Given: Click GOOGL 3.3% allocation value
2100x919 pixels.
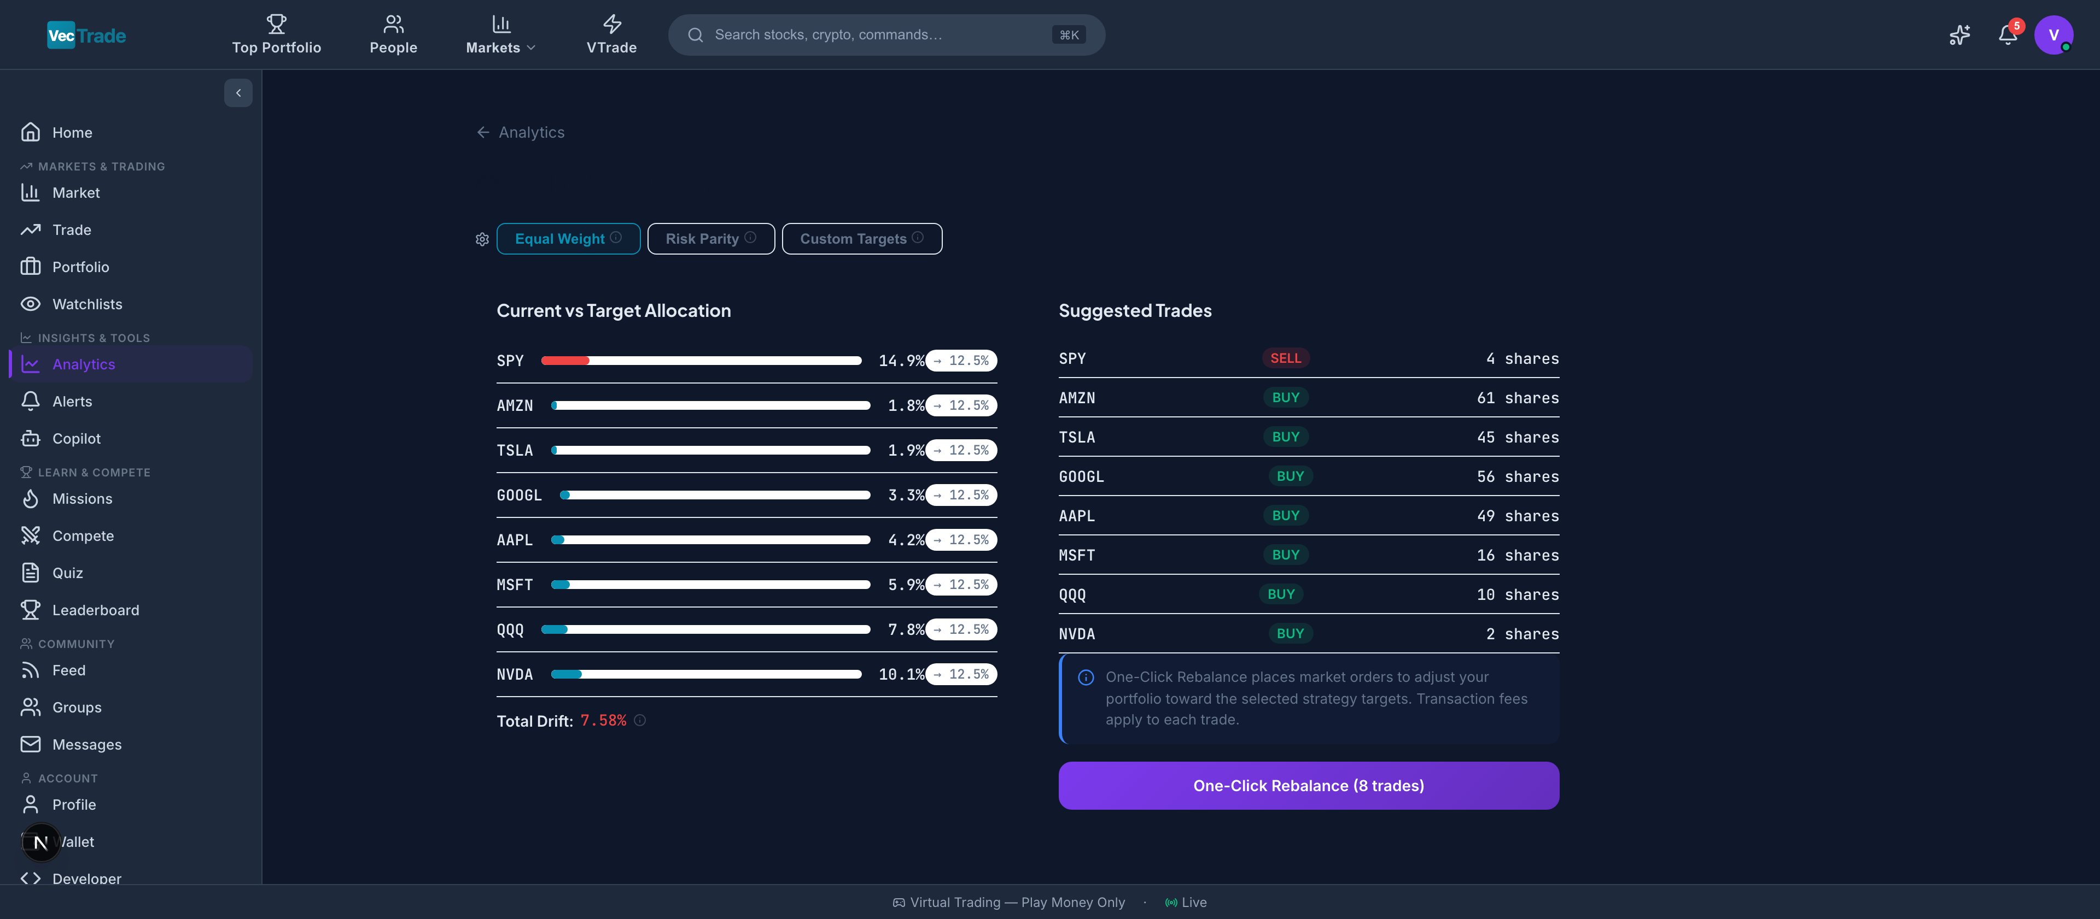Looking at the screenshot, I should [x=906, y=494].
